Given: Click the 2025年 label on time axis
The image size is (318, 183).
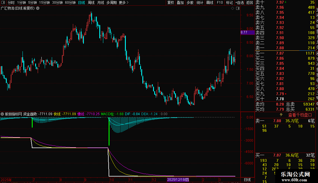Looking at the screenshot, I should 6,180.
